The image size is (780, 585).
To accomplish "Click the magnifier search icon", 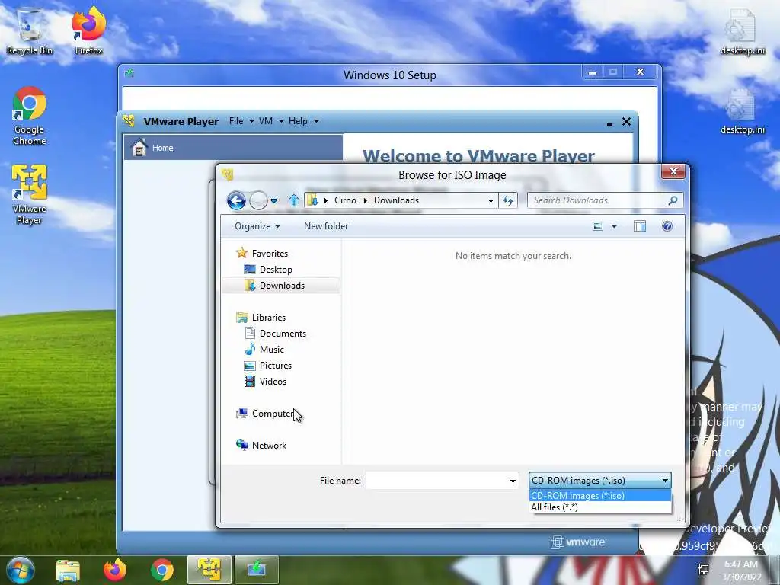I will 673,200.
